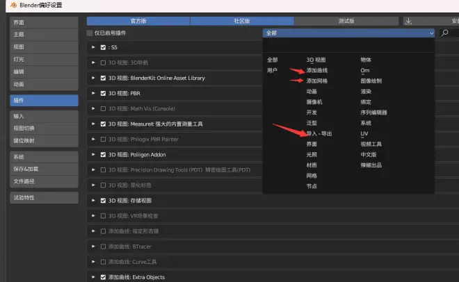Choose 物体 in the category list
Image resolution: width=459 pixels, height=282 pixels.
pos(366,60)
